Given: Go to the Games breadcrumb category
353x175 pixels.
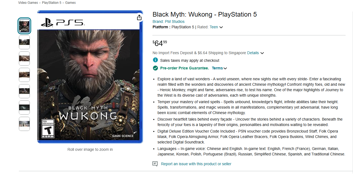Looking at the screenshot, I should coord(71,3).
